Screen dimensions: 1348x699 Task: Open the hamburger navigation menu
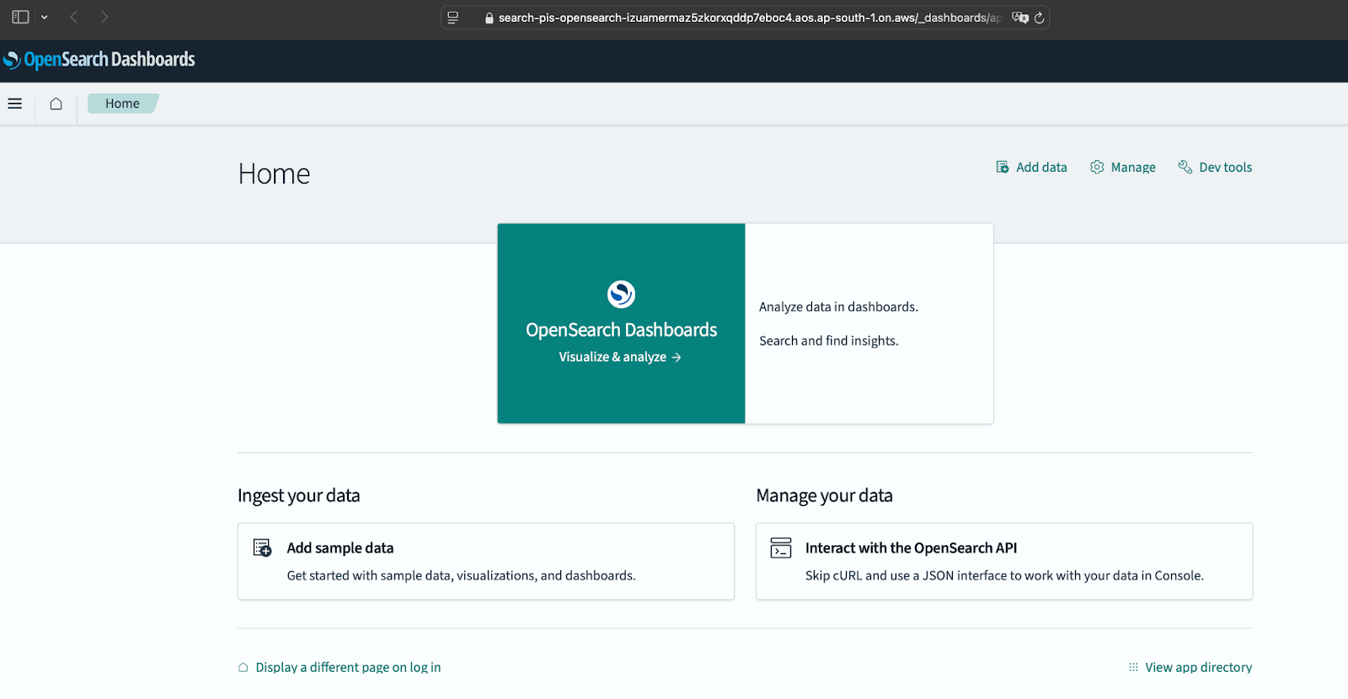(15, 104)
